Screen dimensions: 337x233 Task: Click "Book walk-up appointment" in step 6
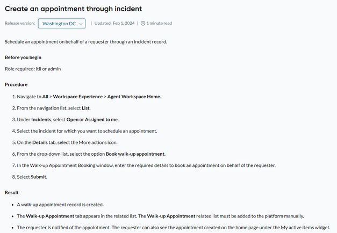(135, 154)
